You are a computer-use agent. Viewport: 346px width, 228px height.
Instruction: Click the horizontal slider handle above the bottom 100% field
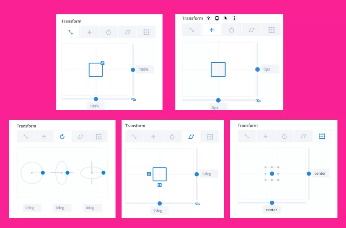click(96, 99)
